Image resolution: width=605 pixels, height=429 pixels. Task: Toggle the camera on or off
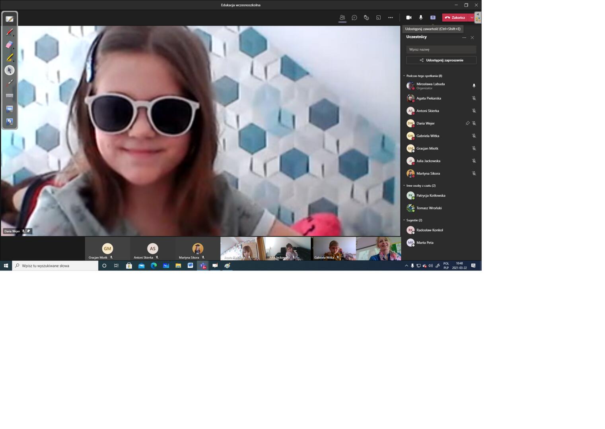click(409, 17)
